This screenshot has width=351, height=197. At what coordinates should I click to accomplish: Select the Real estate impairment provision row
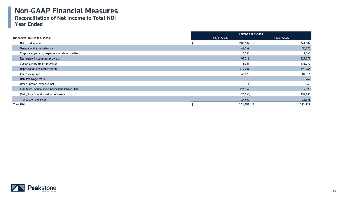tap(40, 58)
